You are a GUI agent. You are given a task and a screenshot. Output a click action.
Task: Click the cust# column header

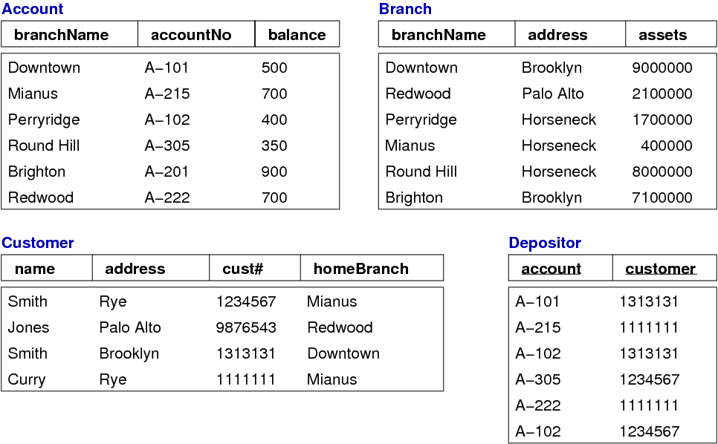pos(243,269)
